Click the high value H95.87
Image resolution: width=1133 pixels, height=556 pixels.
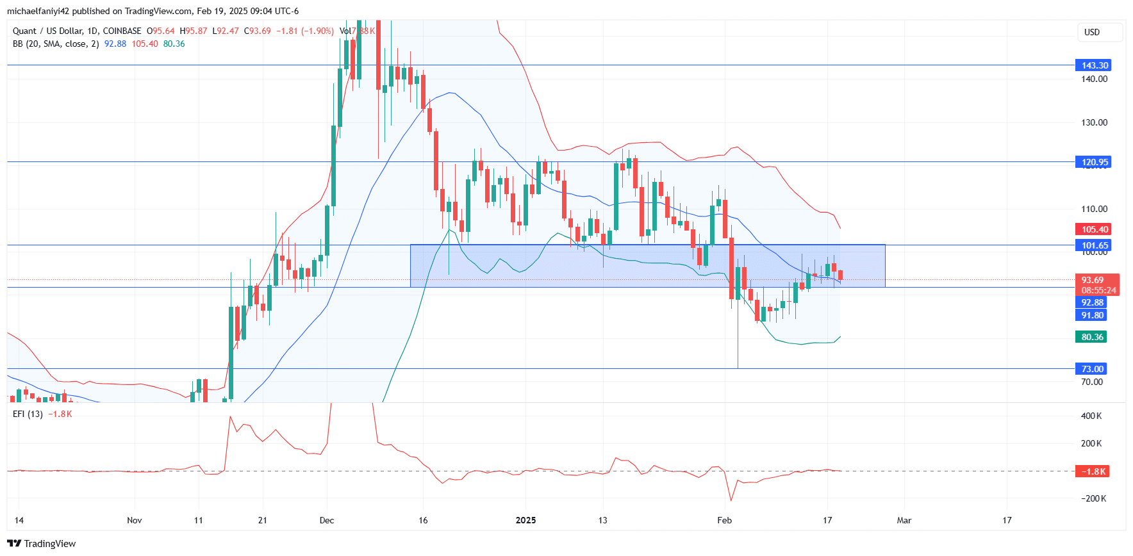pos(194,31)
